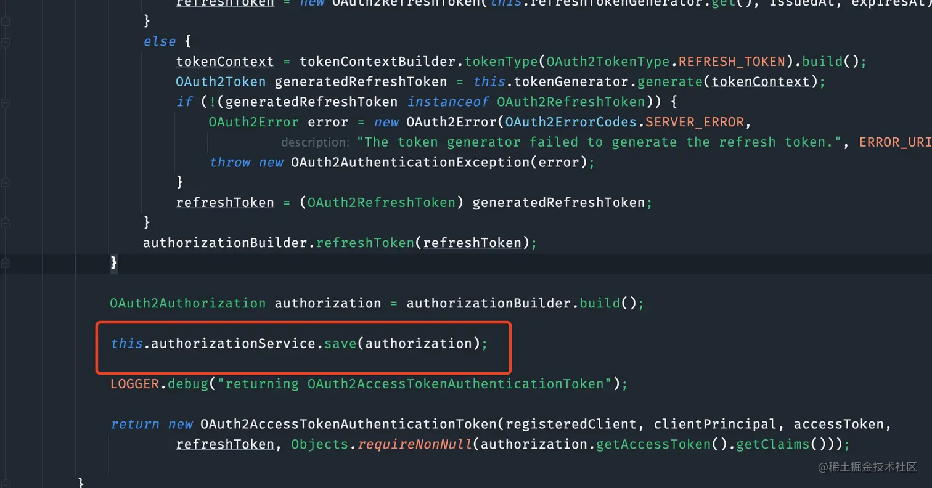Click the else keyword
932x488 pixels.
coord(160,41)
